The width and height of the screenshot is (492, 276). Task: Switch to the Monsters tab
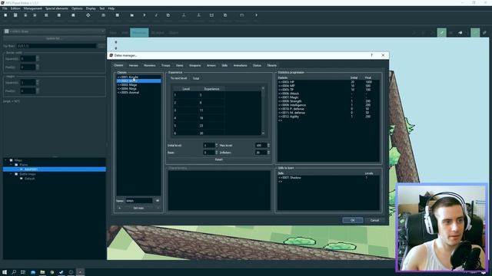tap(149, 65)
